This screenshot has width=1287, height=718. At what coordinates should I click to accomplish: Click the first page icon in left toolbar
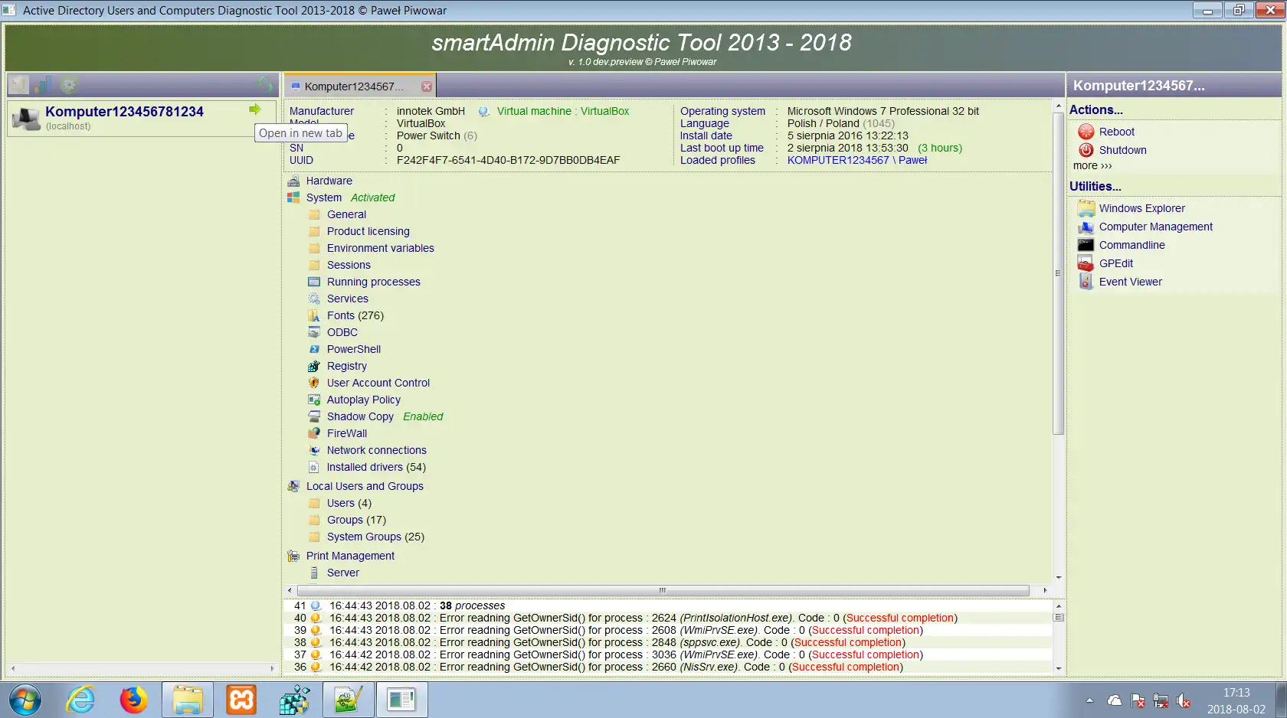19,85
